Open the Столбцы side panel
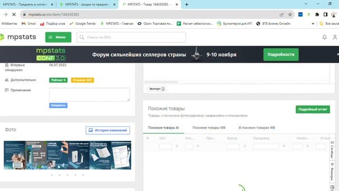This screenshot has height=191, width=339. tap(332, 150)
